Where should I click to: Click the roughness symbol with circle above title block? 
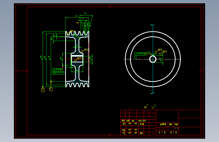(x=146, y=107)
